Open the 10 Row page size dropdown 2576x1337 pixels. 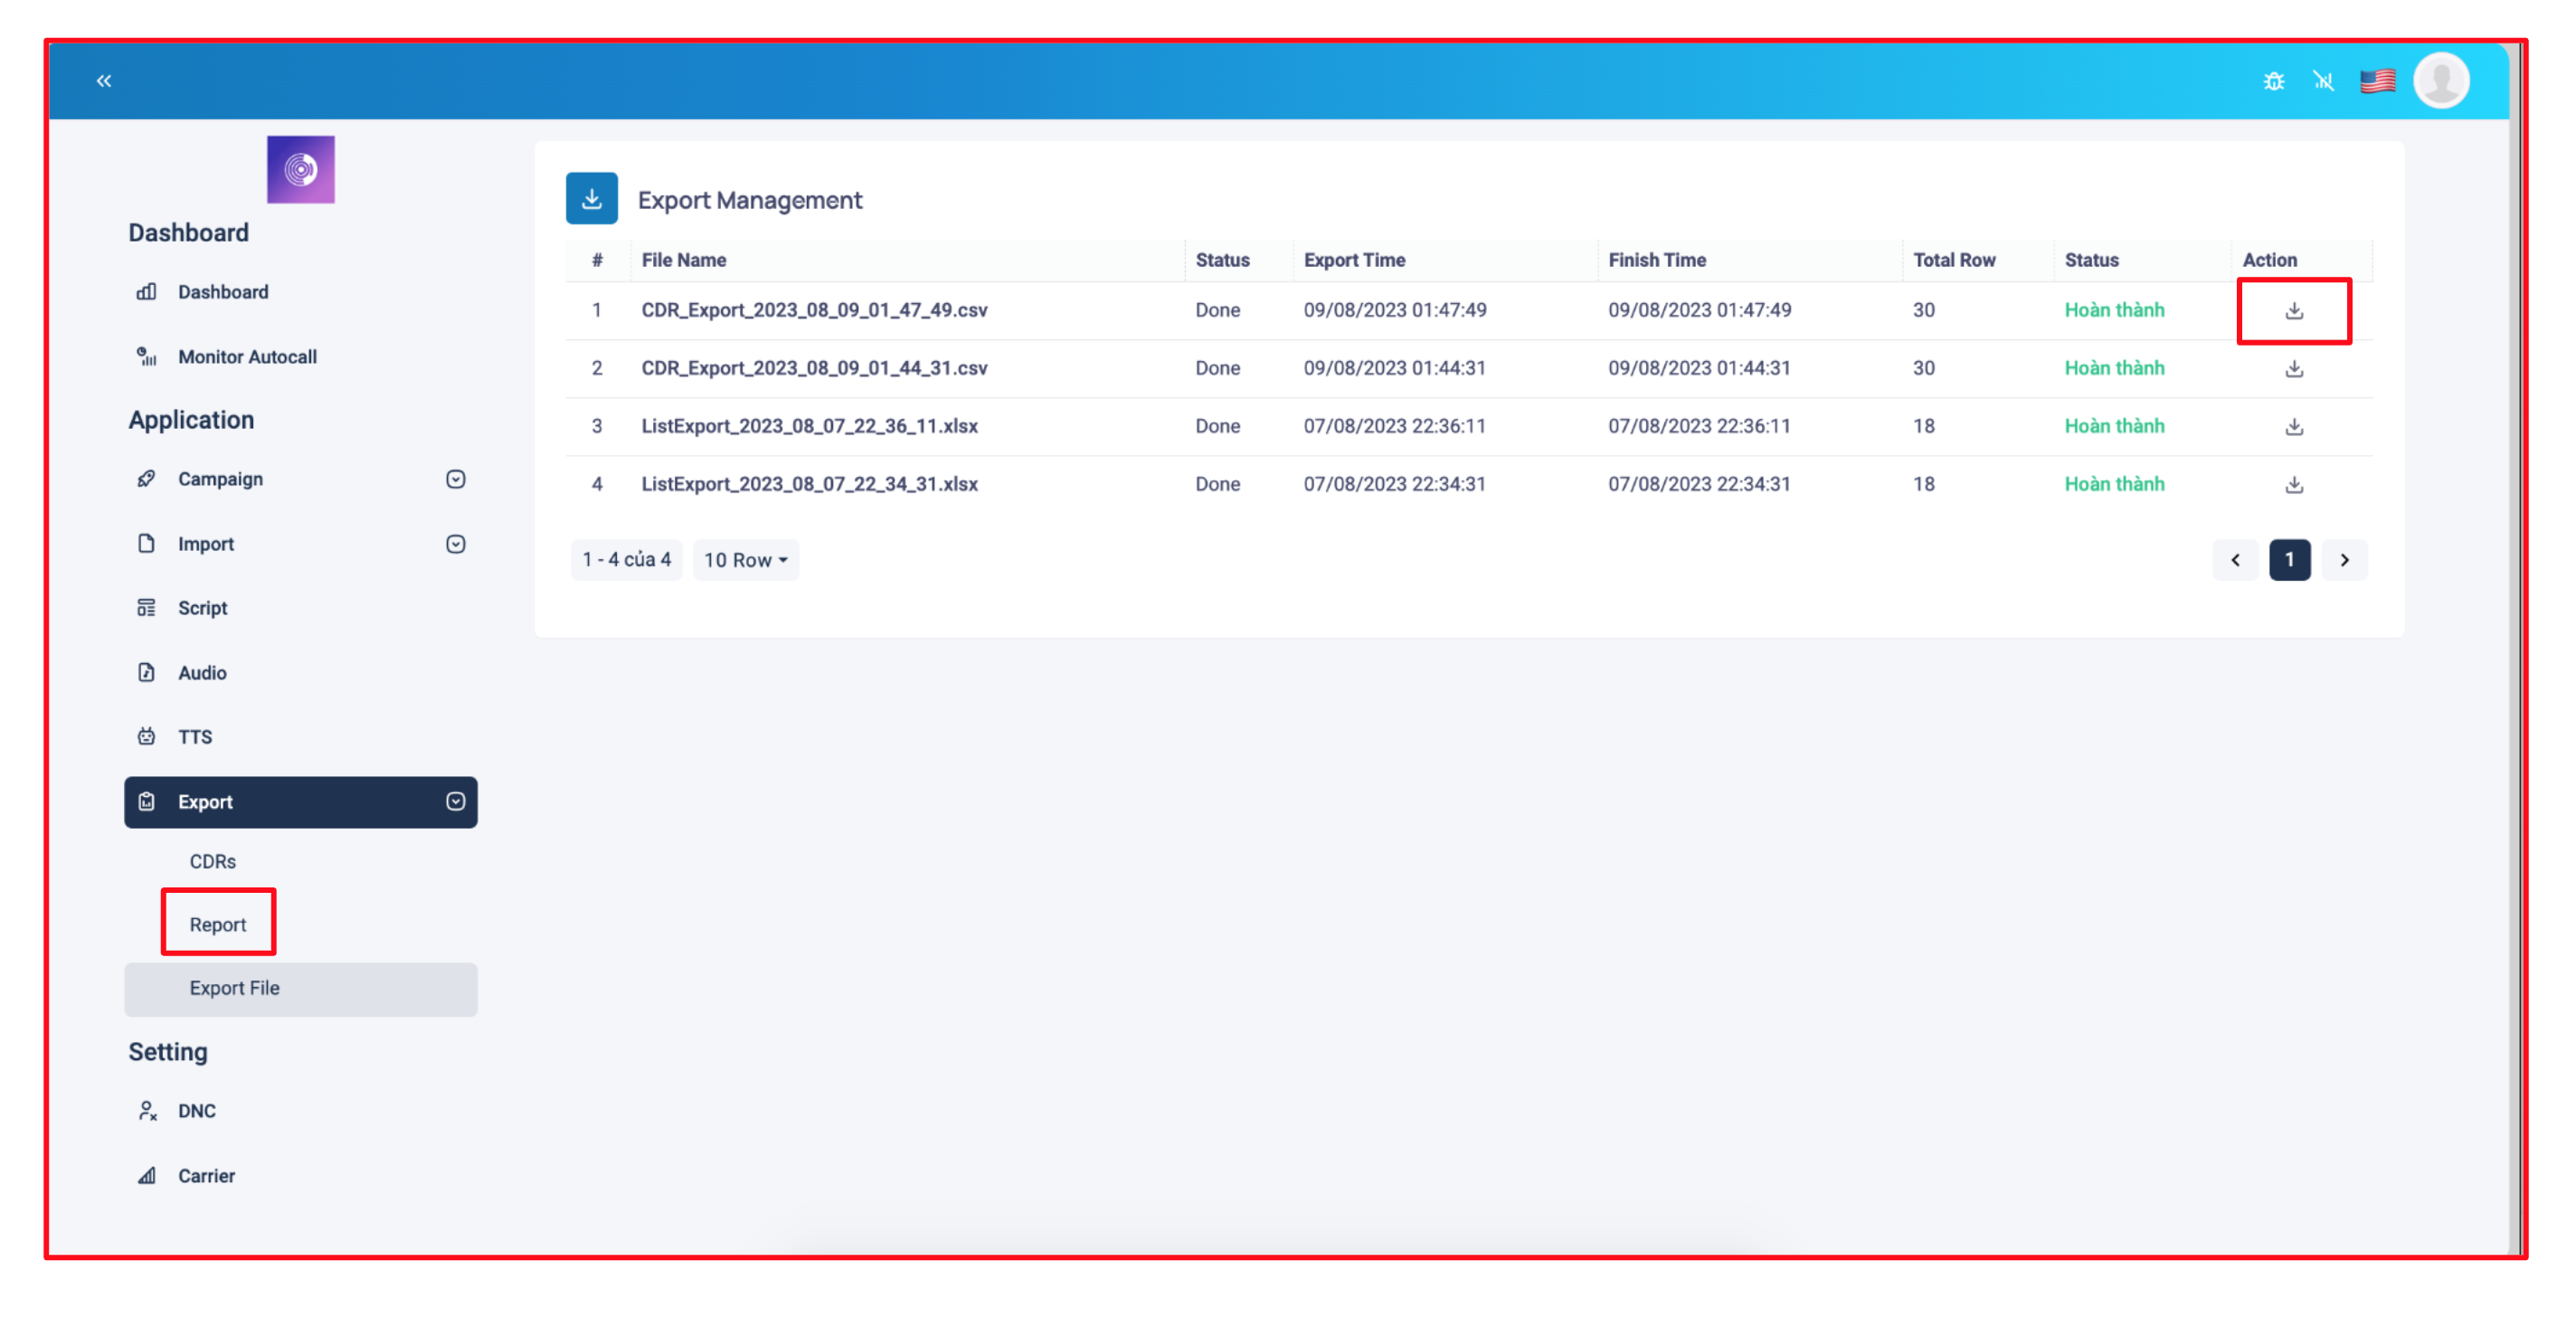(x=745, y=560)
